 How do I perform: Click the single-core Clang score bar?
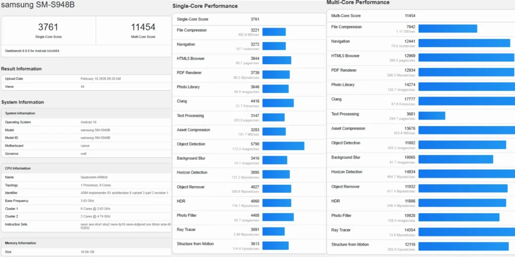click(278, 103)
